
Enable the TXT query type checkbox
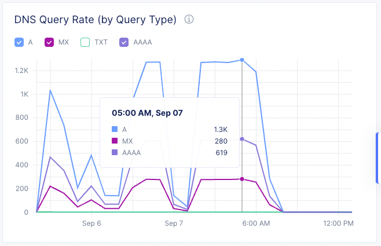tap(85, 42)
